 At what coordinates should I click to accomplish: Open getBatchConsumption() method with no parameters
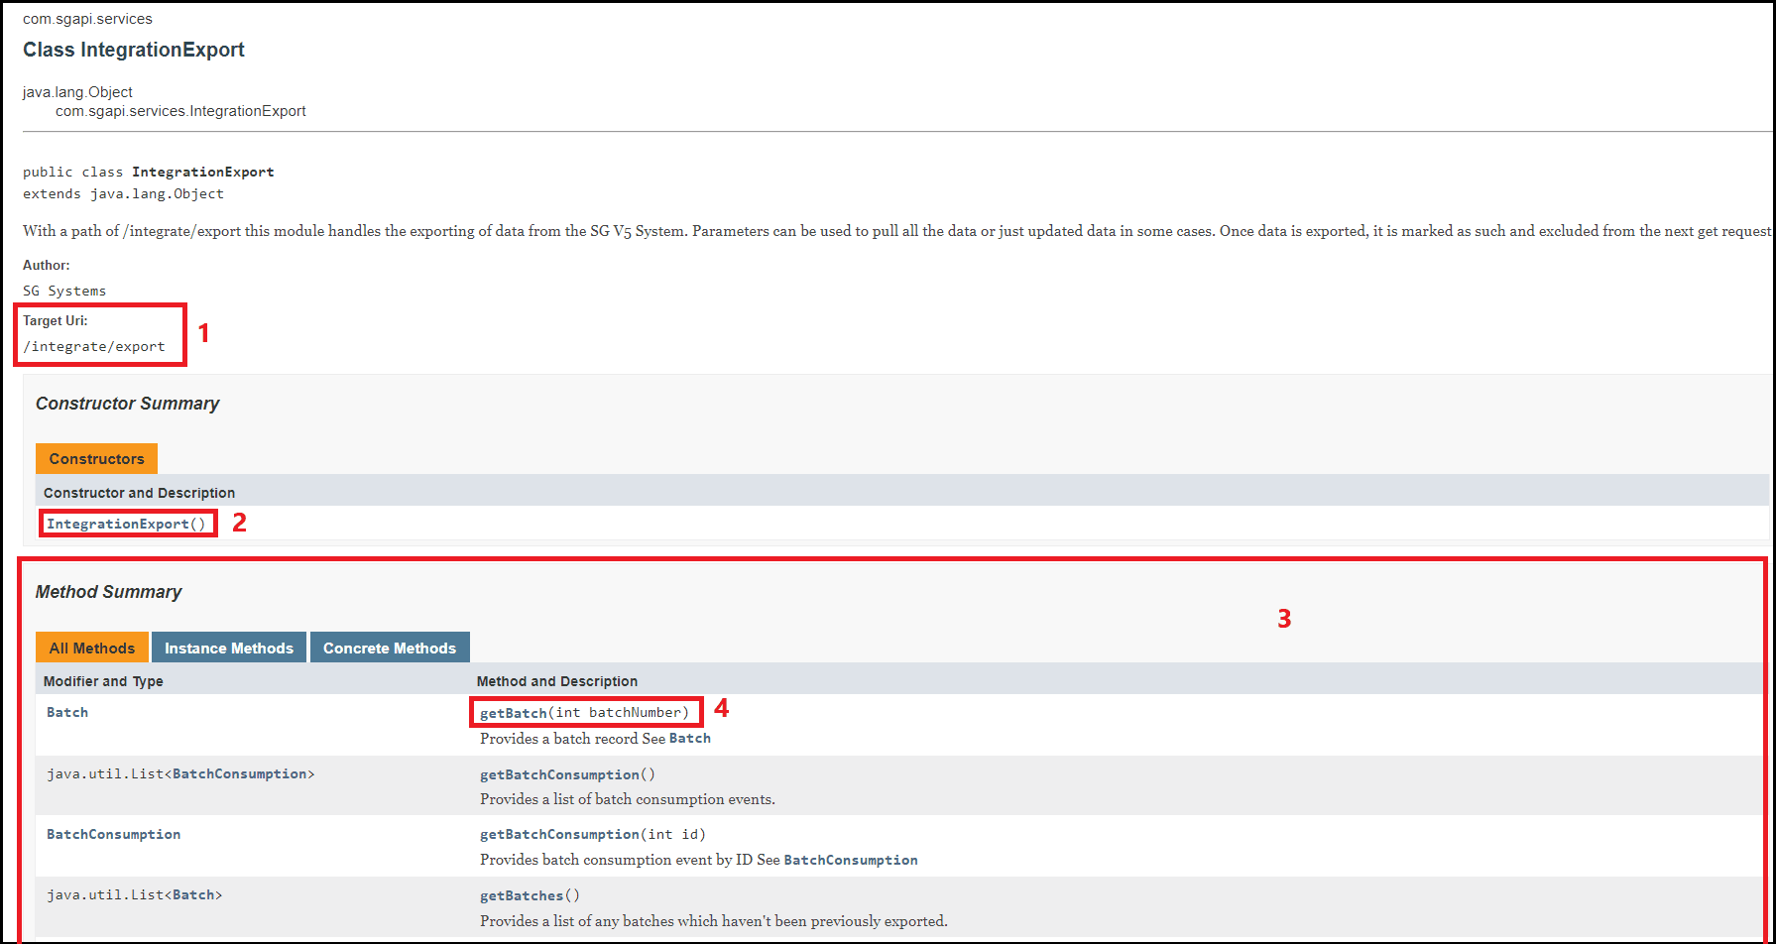[x=559, y=774]
